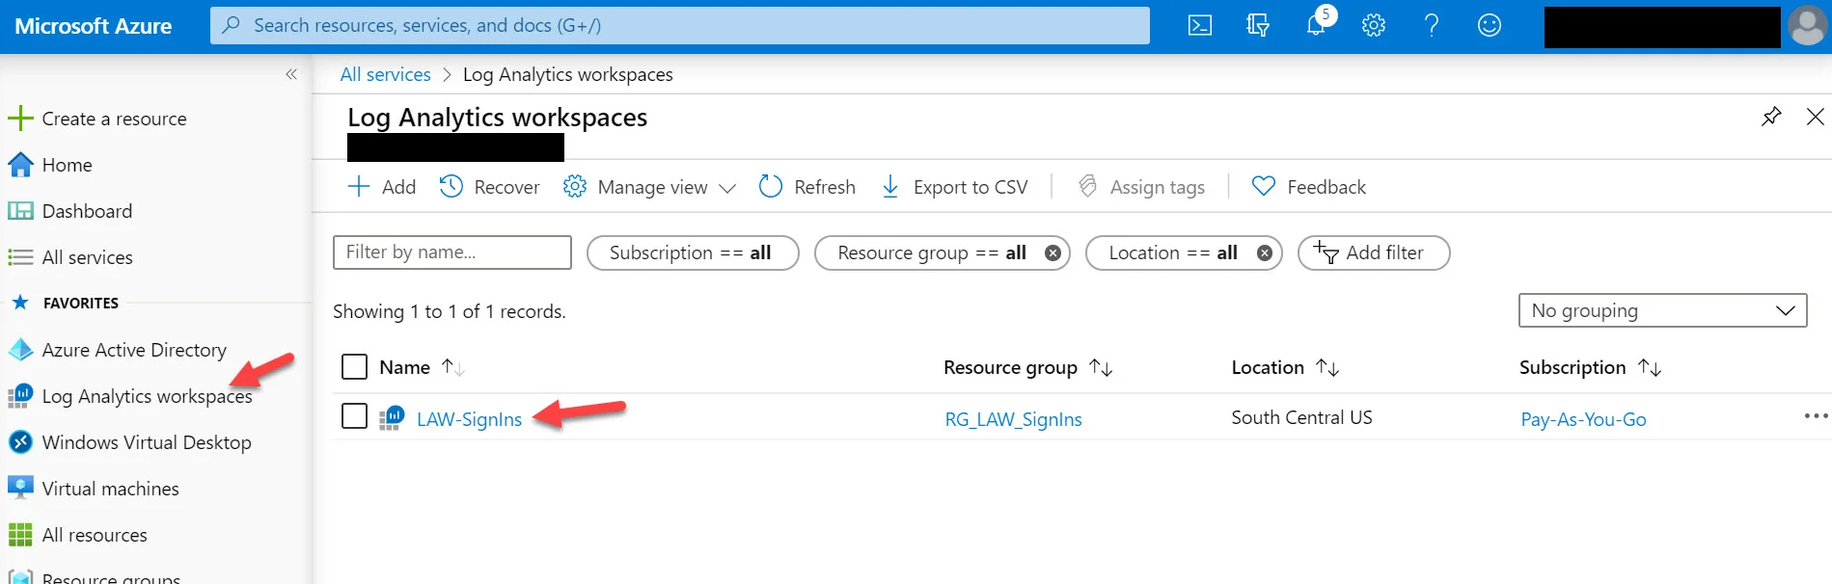
Task: Open the notifications bell
Action: [1317, 25]
